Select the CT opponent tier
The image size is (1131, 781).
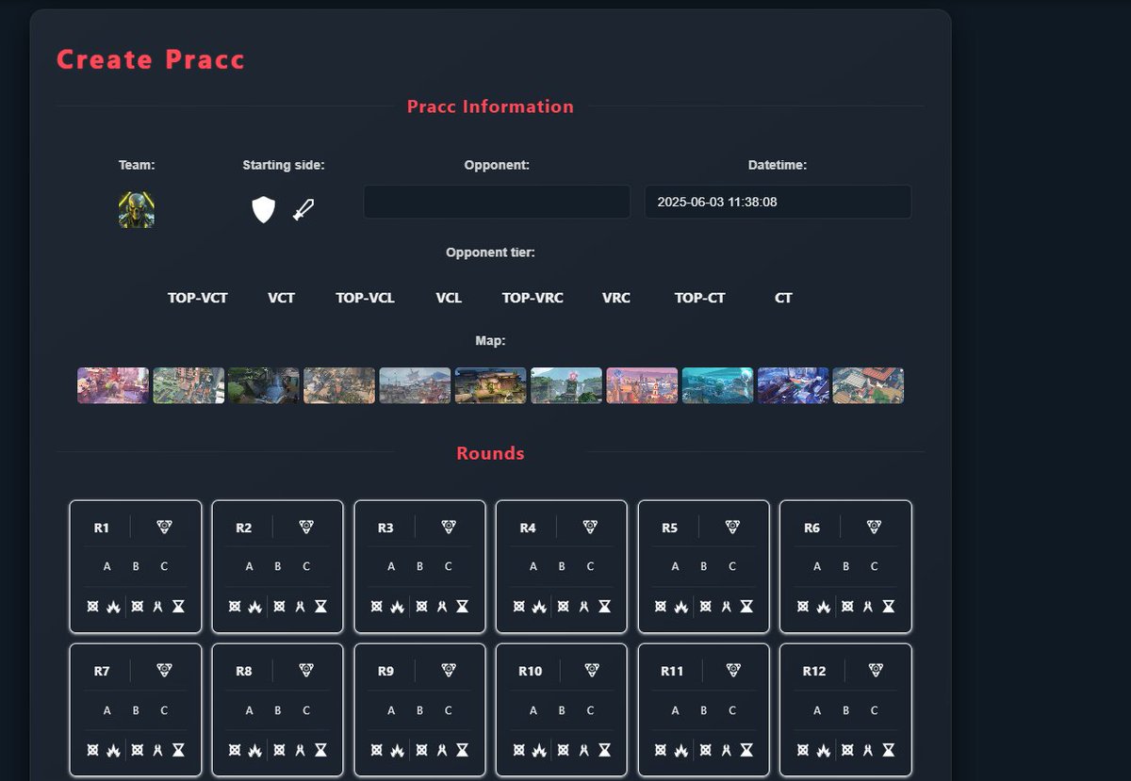click(x=783, y=298)
